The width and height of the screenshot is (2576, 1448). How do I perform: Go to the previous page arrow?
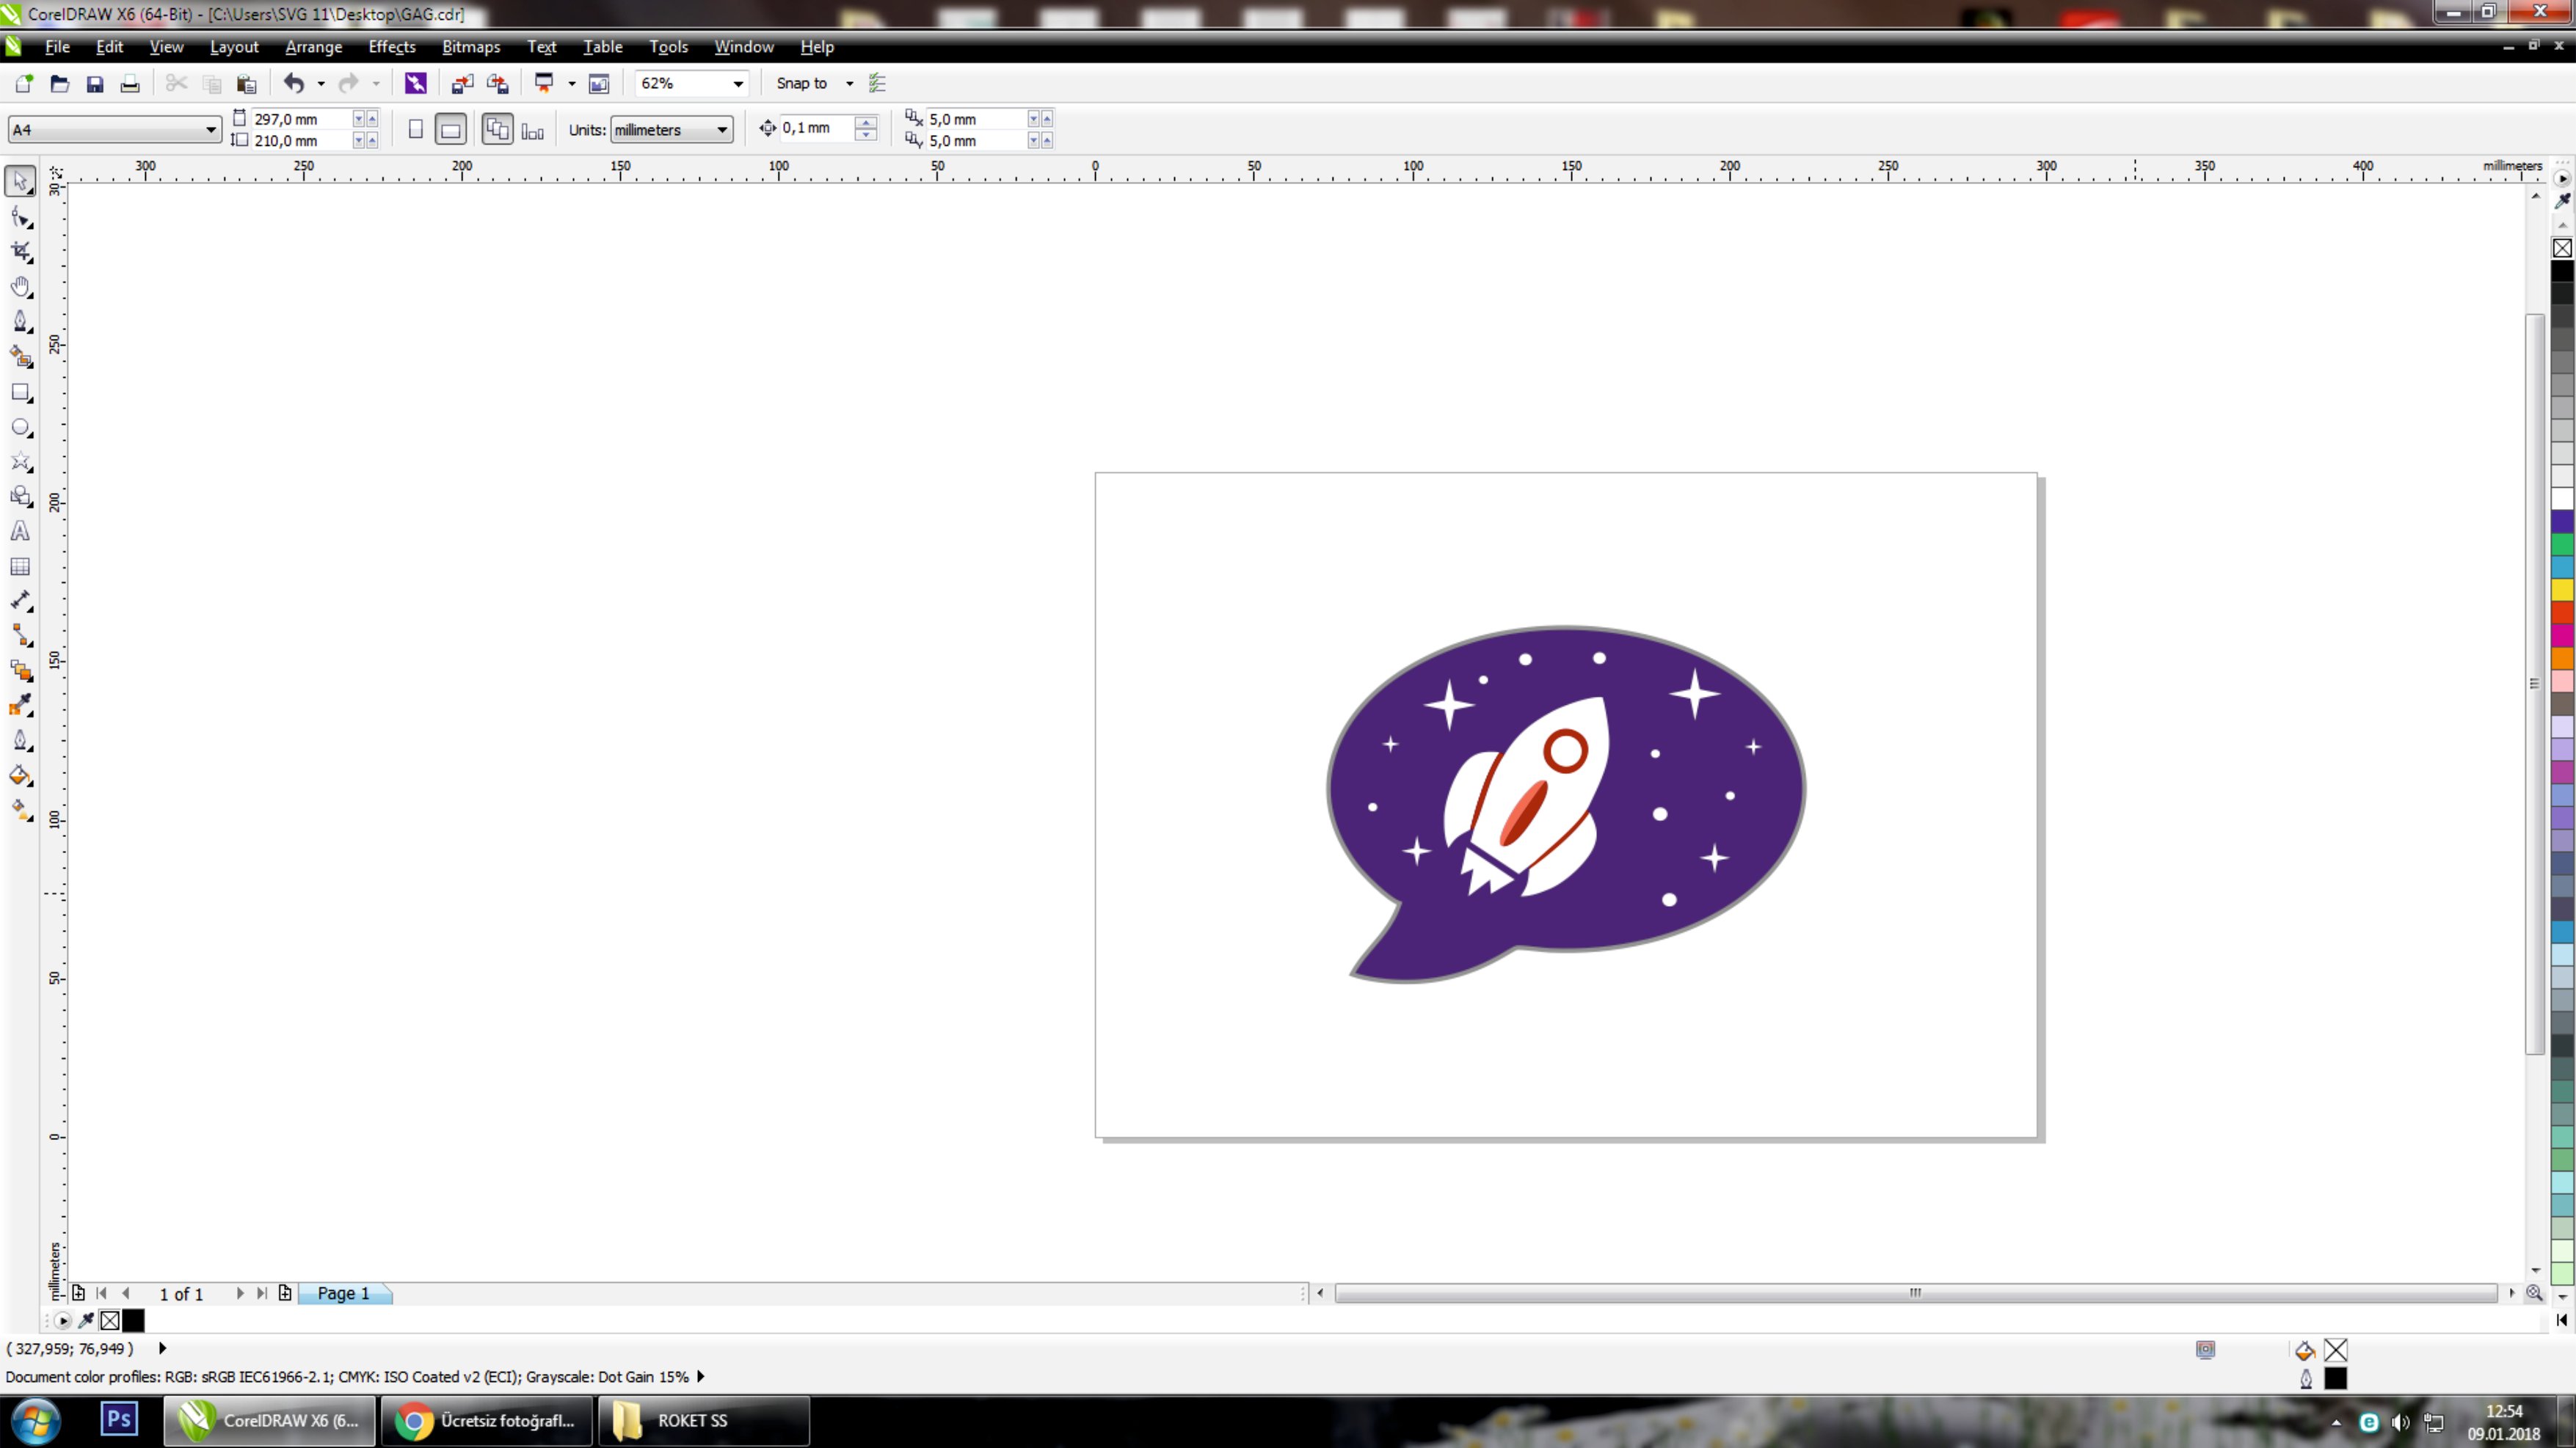coord(126,1293)
